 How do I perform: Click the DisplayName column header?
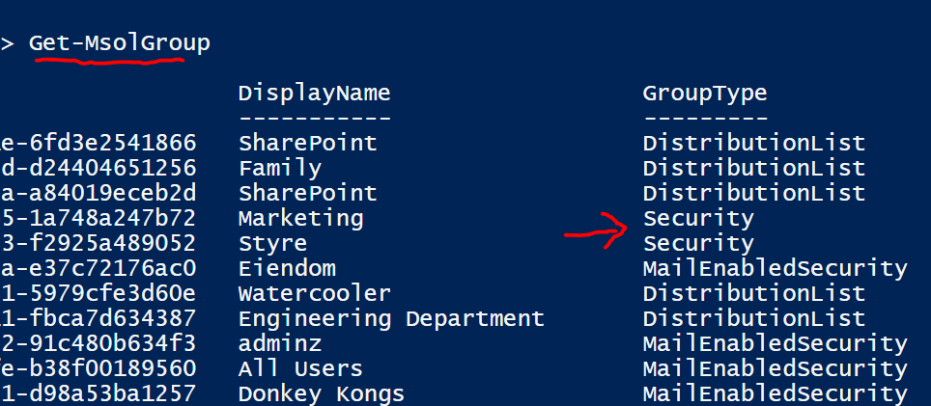click(314, 94)
